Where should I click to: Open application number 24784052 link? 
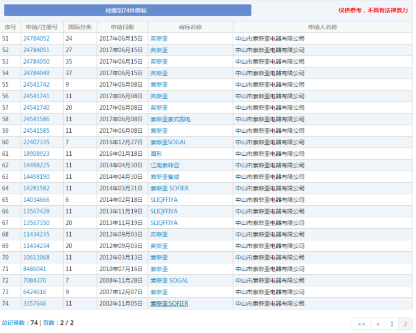[x=36, y=38]
